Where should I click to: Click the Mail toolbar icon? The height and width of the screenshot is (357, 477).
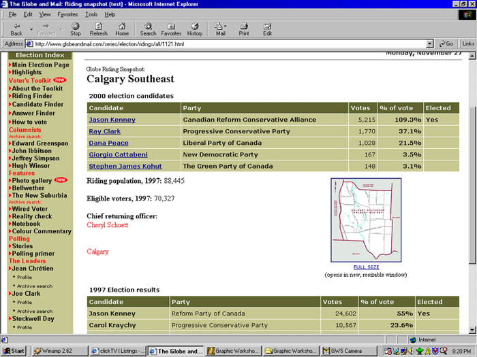coord(219,29)
